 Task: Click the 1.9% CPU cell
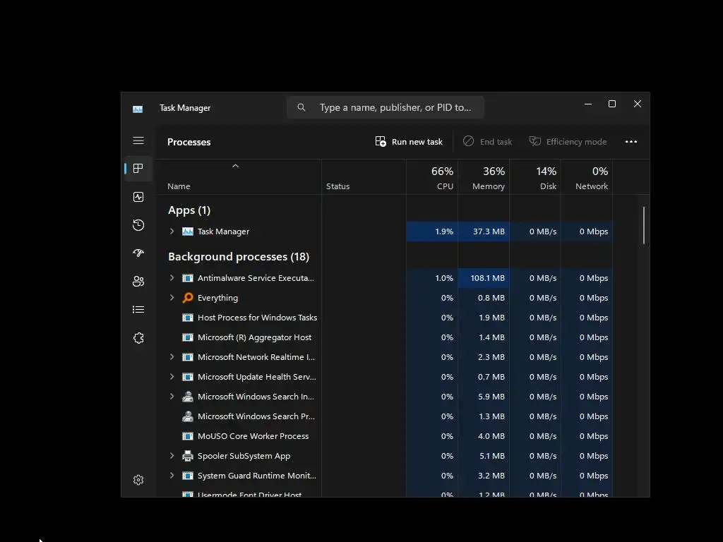pos(432,231)
